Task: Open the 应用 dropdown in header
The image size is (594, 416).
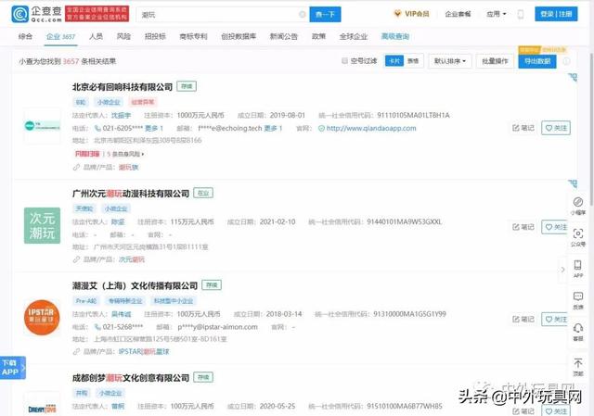Action: 497,14
